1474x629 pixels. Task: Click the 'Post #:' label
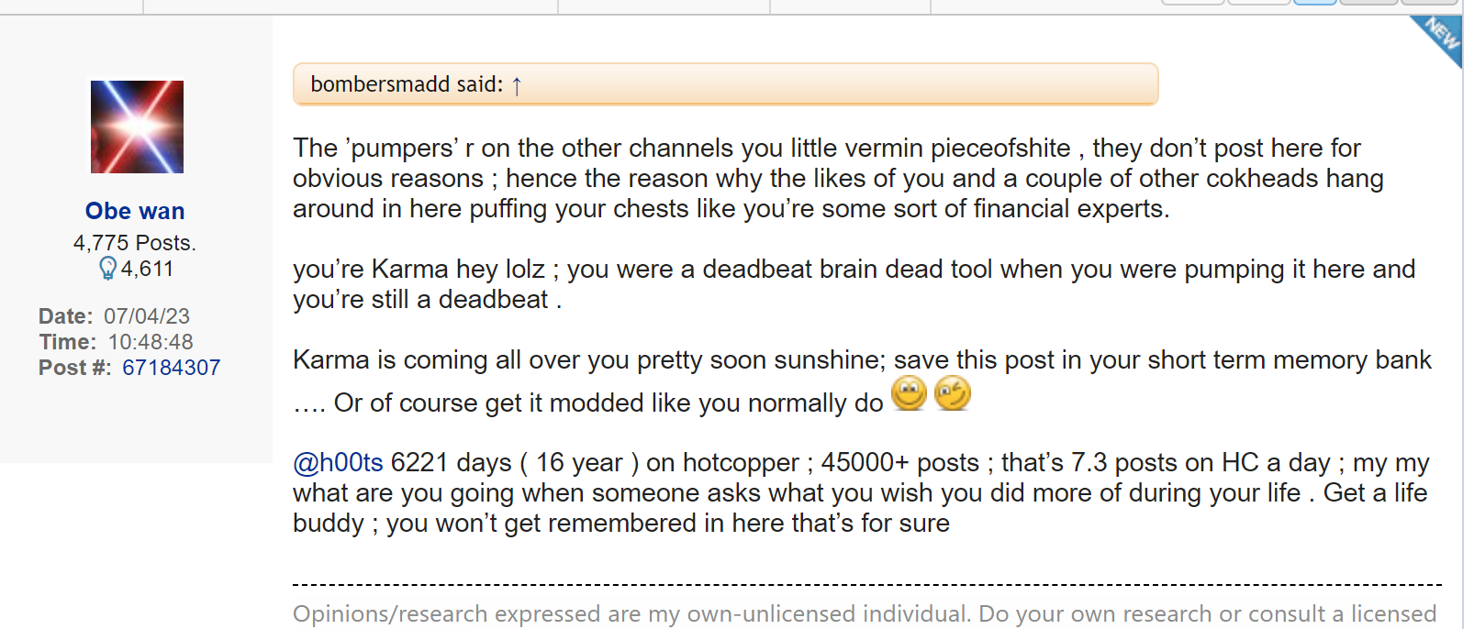pos(75,368)
